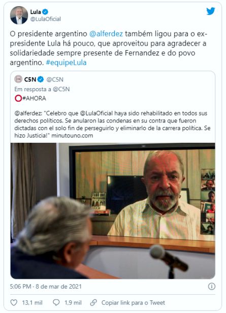Click the verified badge next to C5N
Screen dimensions: 226x313
[41, 80]
